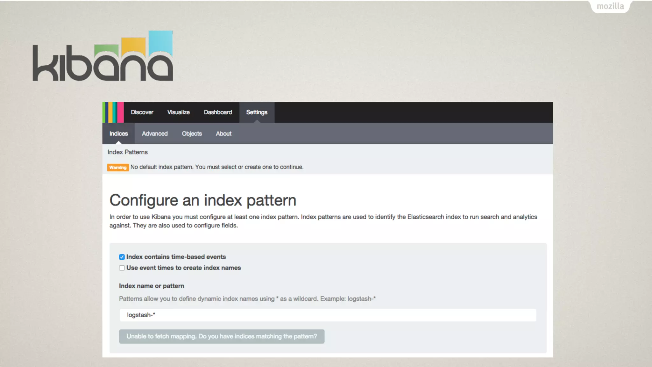Enable Use event times to create index names
The width and height of the screenshot is (652, 367).
[122, 268]
